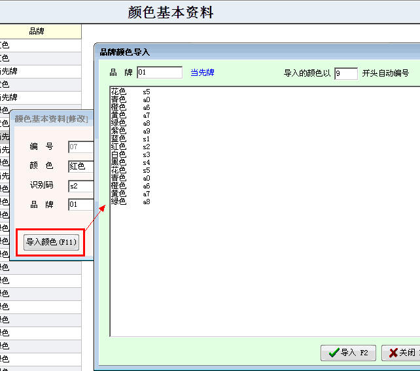Select the 蓝色 s1 line in the list
This screenshot has height=371, width=420.
[130, 139]
